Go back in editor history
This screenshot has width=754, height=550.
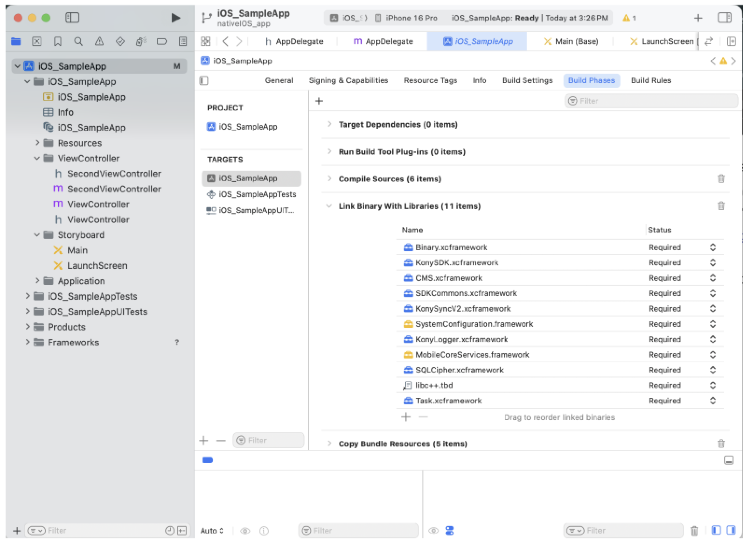pos(225,41)
